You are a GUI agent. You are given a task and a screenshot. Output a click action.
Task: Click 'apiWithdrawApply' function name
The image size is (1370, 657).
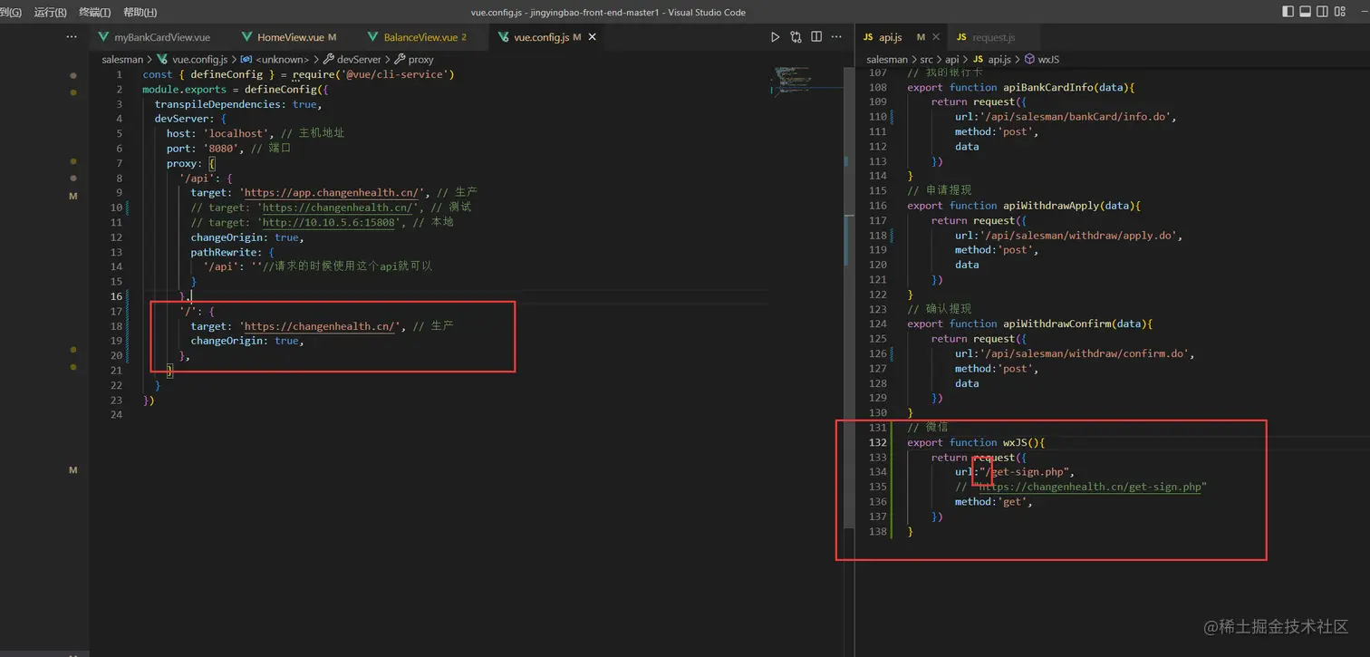(1052, 206)
